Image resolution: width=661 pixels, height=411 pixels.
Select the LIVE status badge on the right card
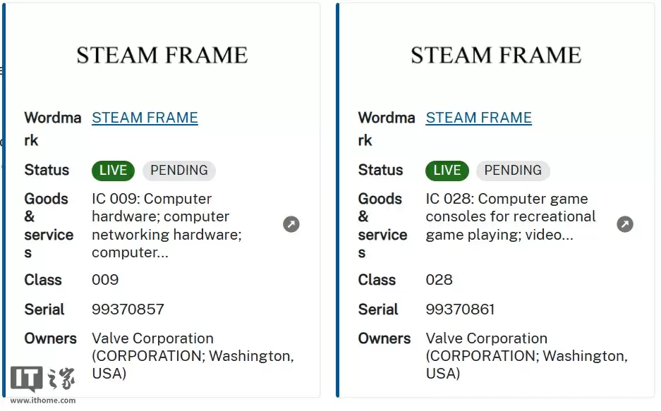point(447,170)
